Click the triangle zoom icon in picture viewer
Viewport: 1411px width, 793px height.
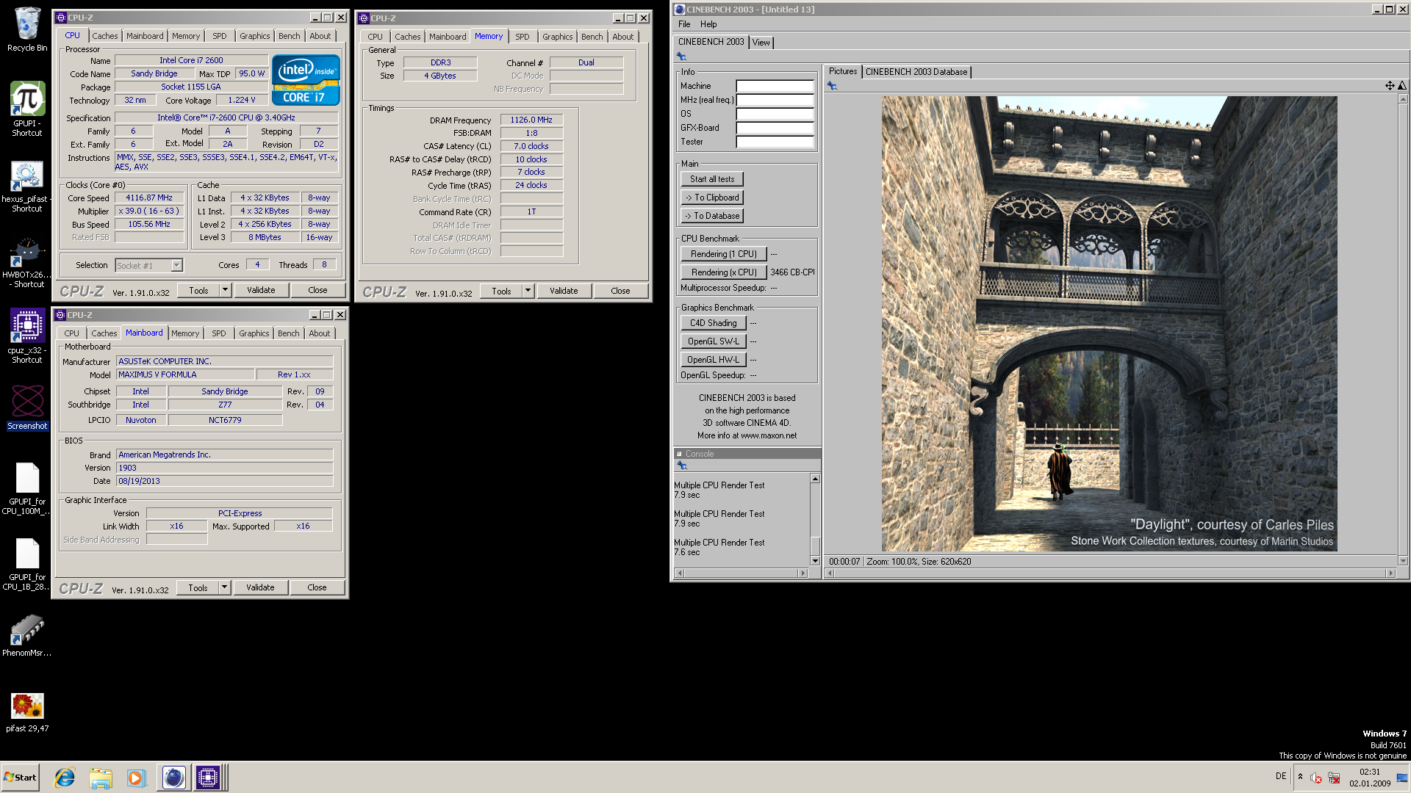click(1401, 86)
